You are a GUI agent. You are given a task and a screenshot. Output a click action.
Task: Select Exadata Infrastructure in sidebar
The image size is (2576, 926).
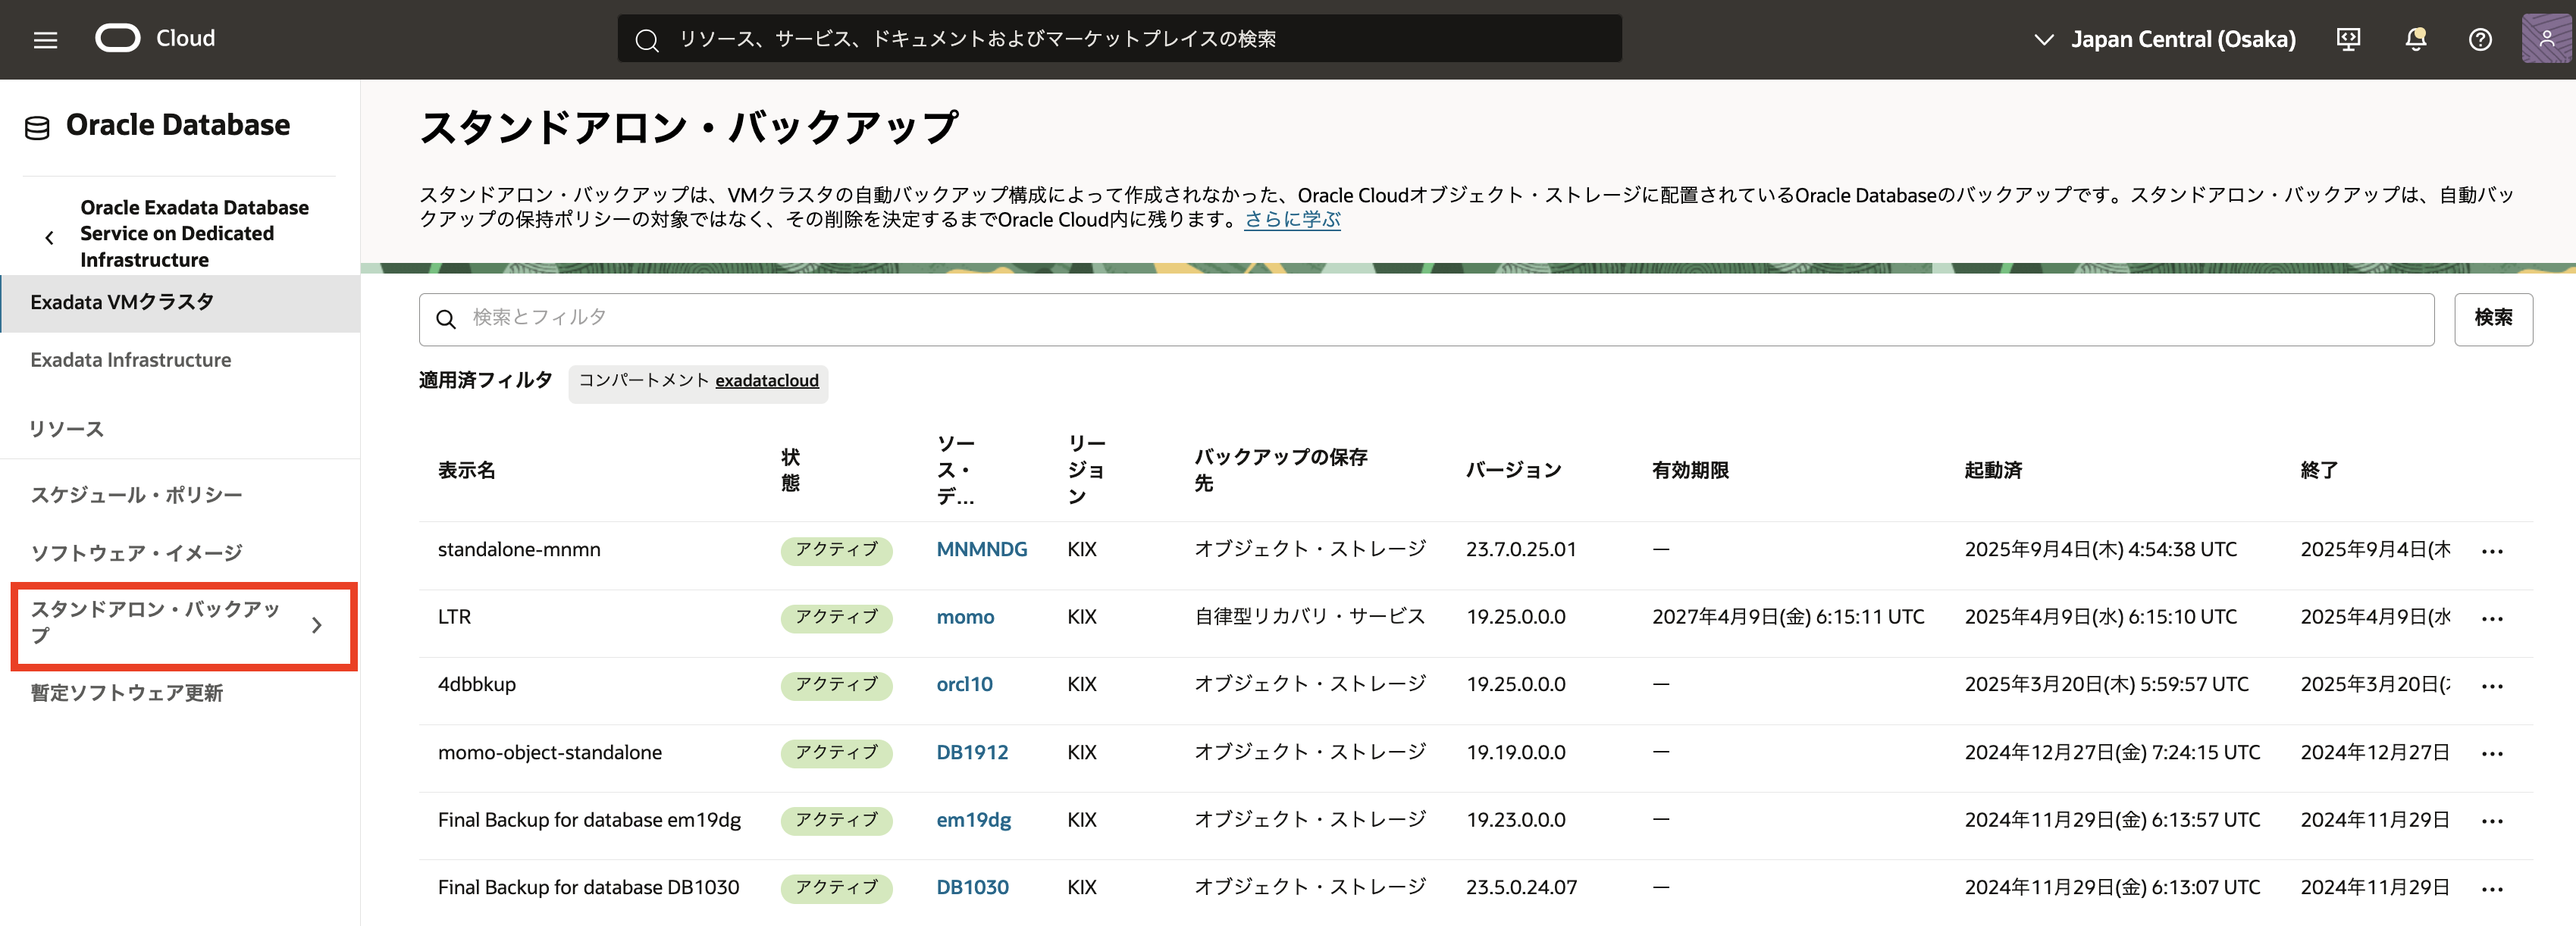130,360
